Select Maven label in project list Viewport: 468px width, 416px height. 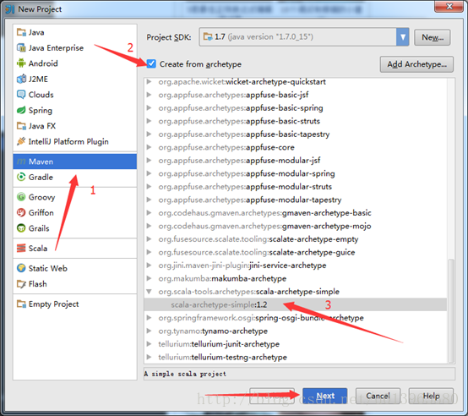click(x=41, y=161)
